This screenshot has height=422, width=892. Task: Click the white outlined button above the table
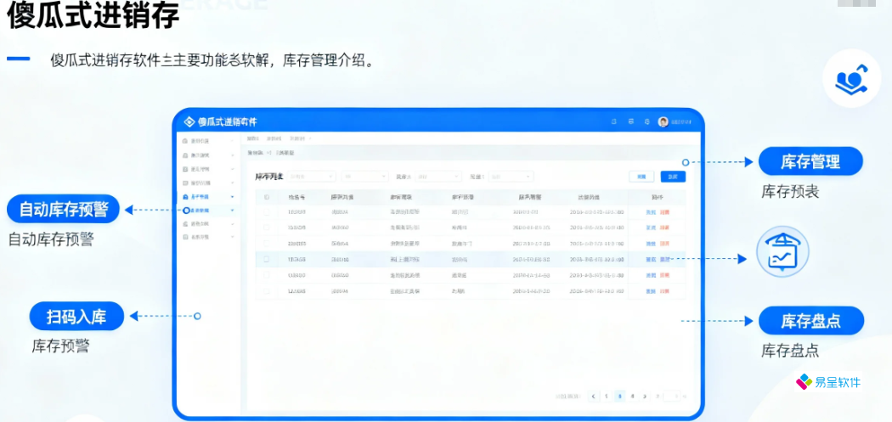point(641,177)
